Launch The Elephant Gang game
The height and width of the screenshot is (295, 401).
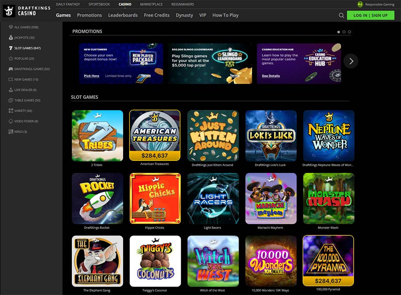(97, 261)
